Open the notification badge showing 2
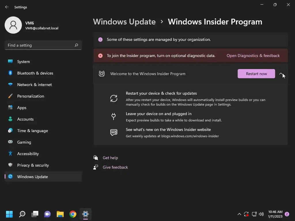 pyautogui.click(x=287, y=214)
